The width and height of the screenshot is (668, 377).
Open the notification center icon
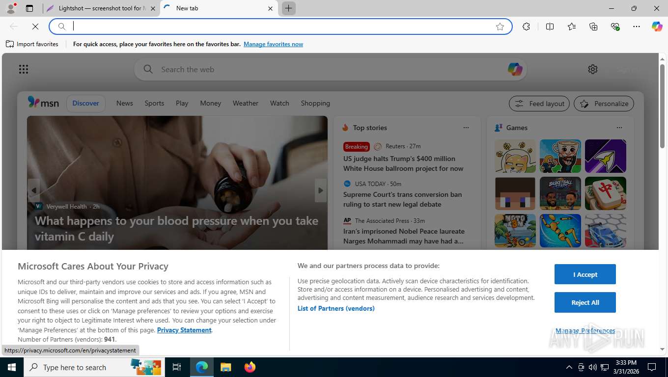pos(652,367)
